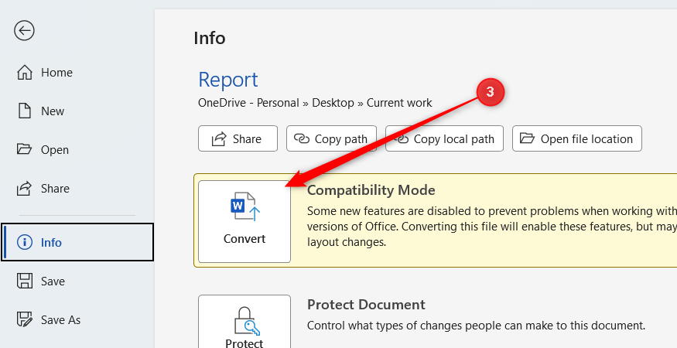Screen dimensions: 677x348
Task: Click the folder icon on Open file location
Action: tap(527, 138)
